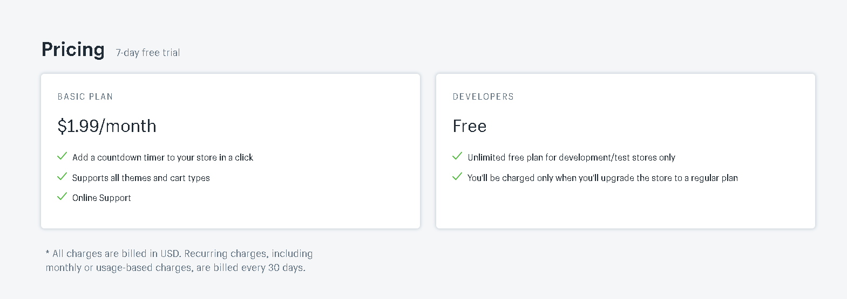Click the 'Online Support' feature text

click(101, 198)
